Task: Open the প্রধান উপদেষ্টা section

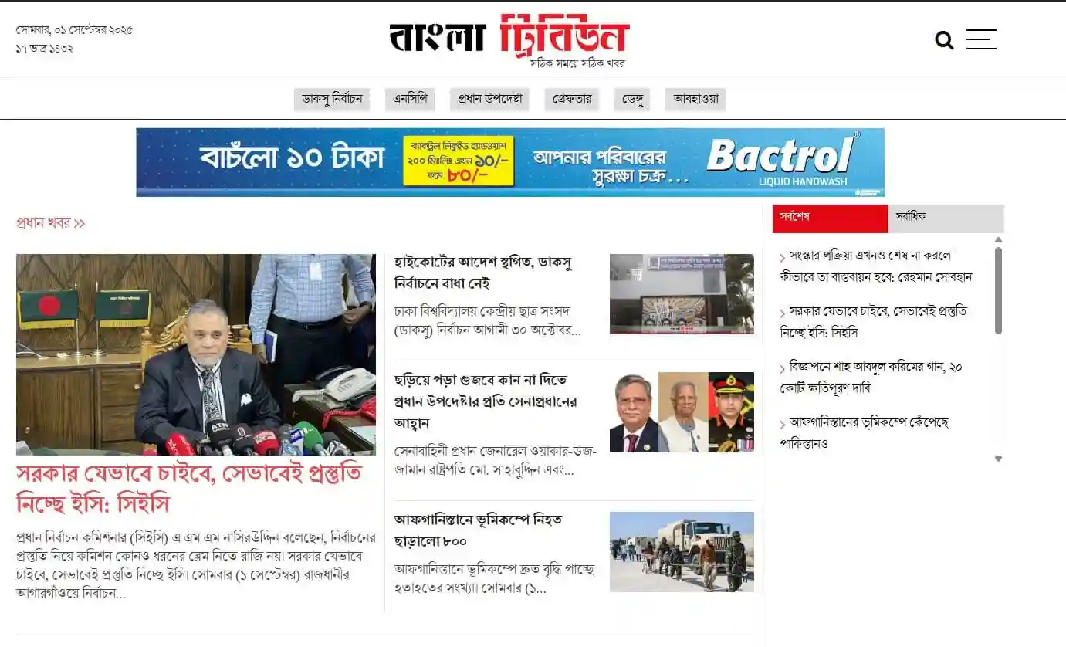Action: (492, 99)
